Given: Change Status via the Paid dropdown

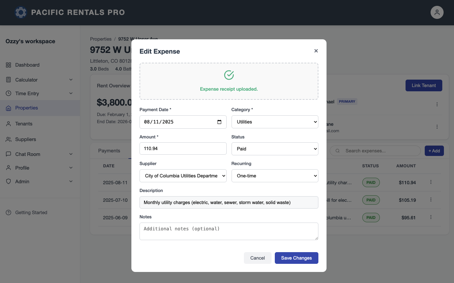Looking at the screenshot, I should 274,148.
